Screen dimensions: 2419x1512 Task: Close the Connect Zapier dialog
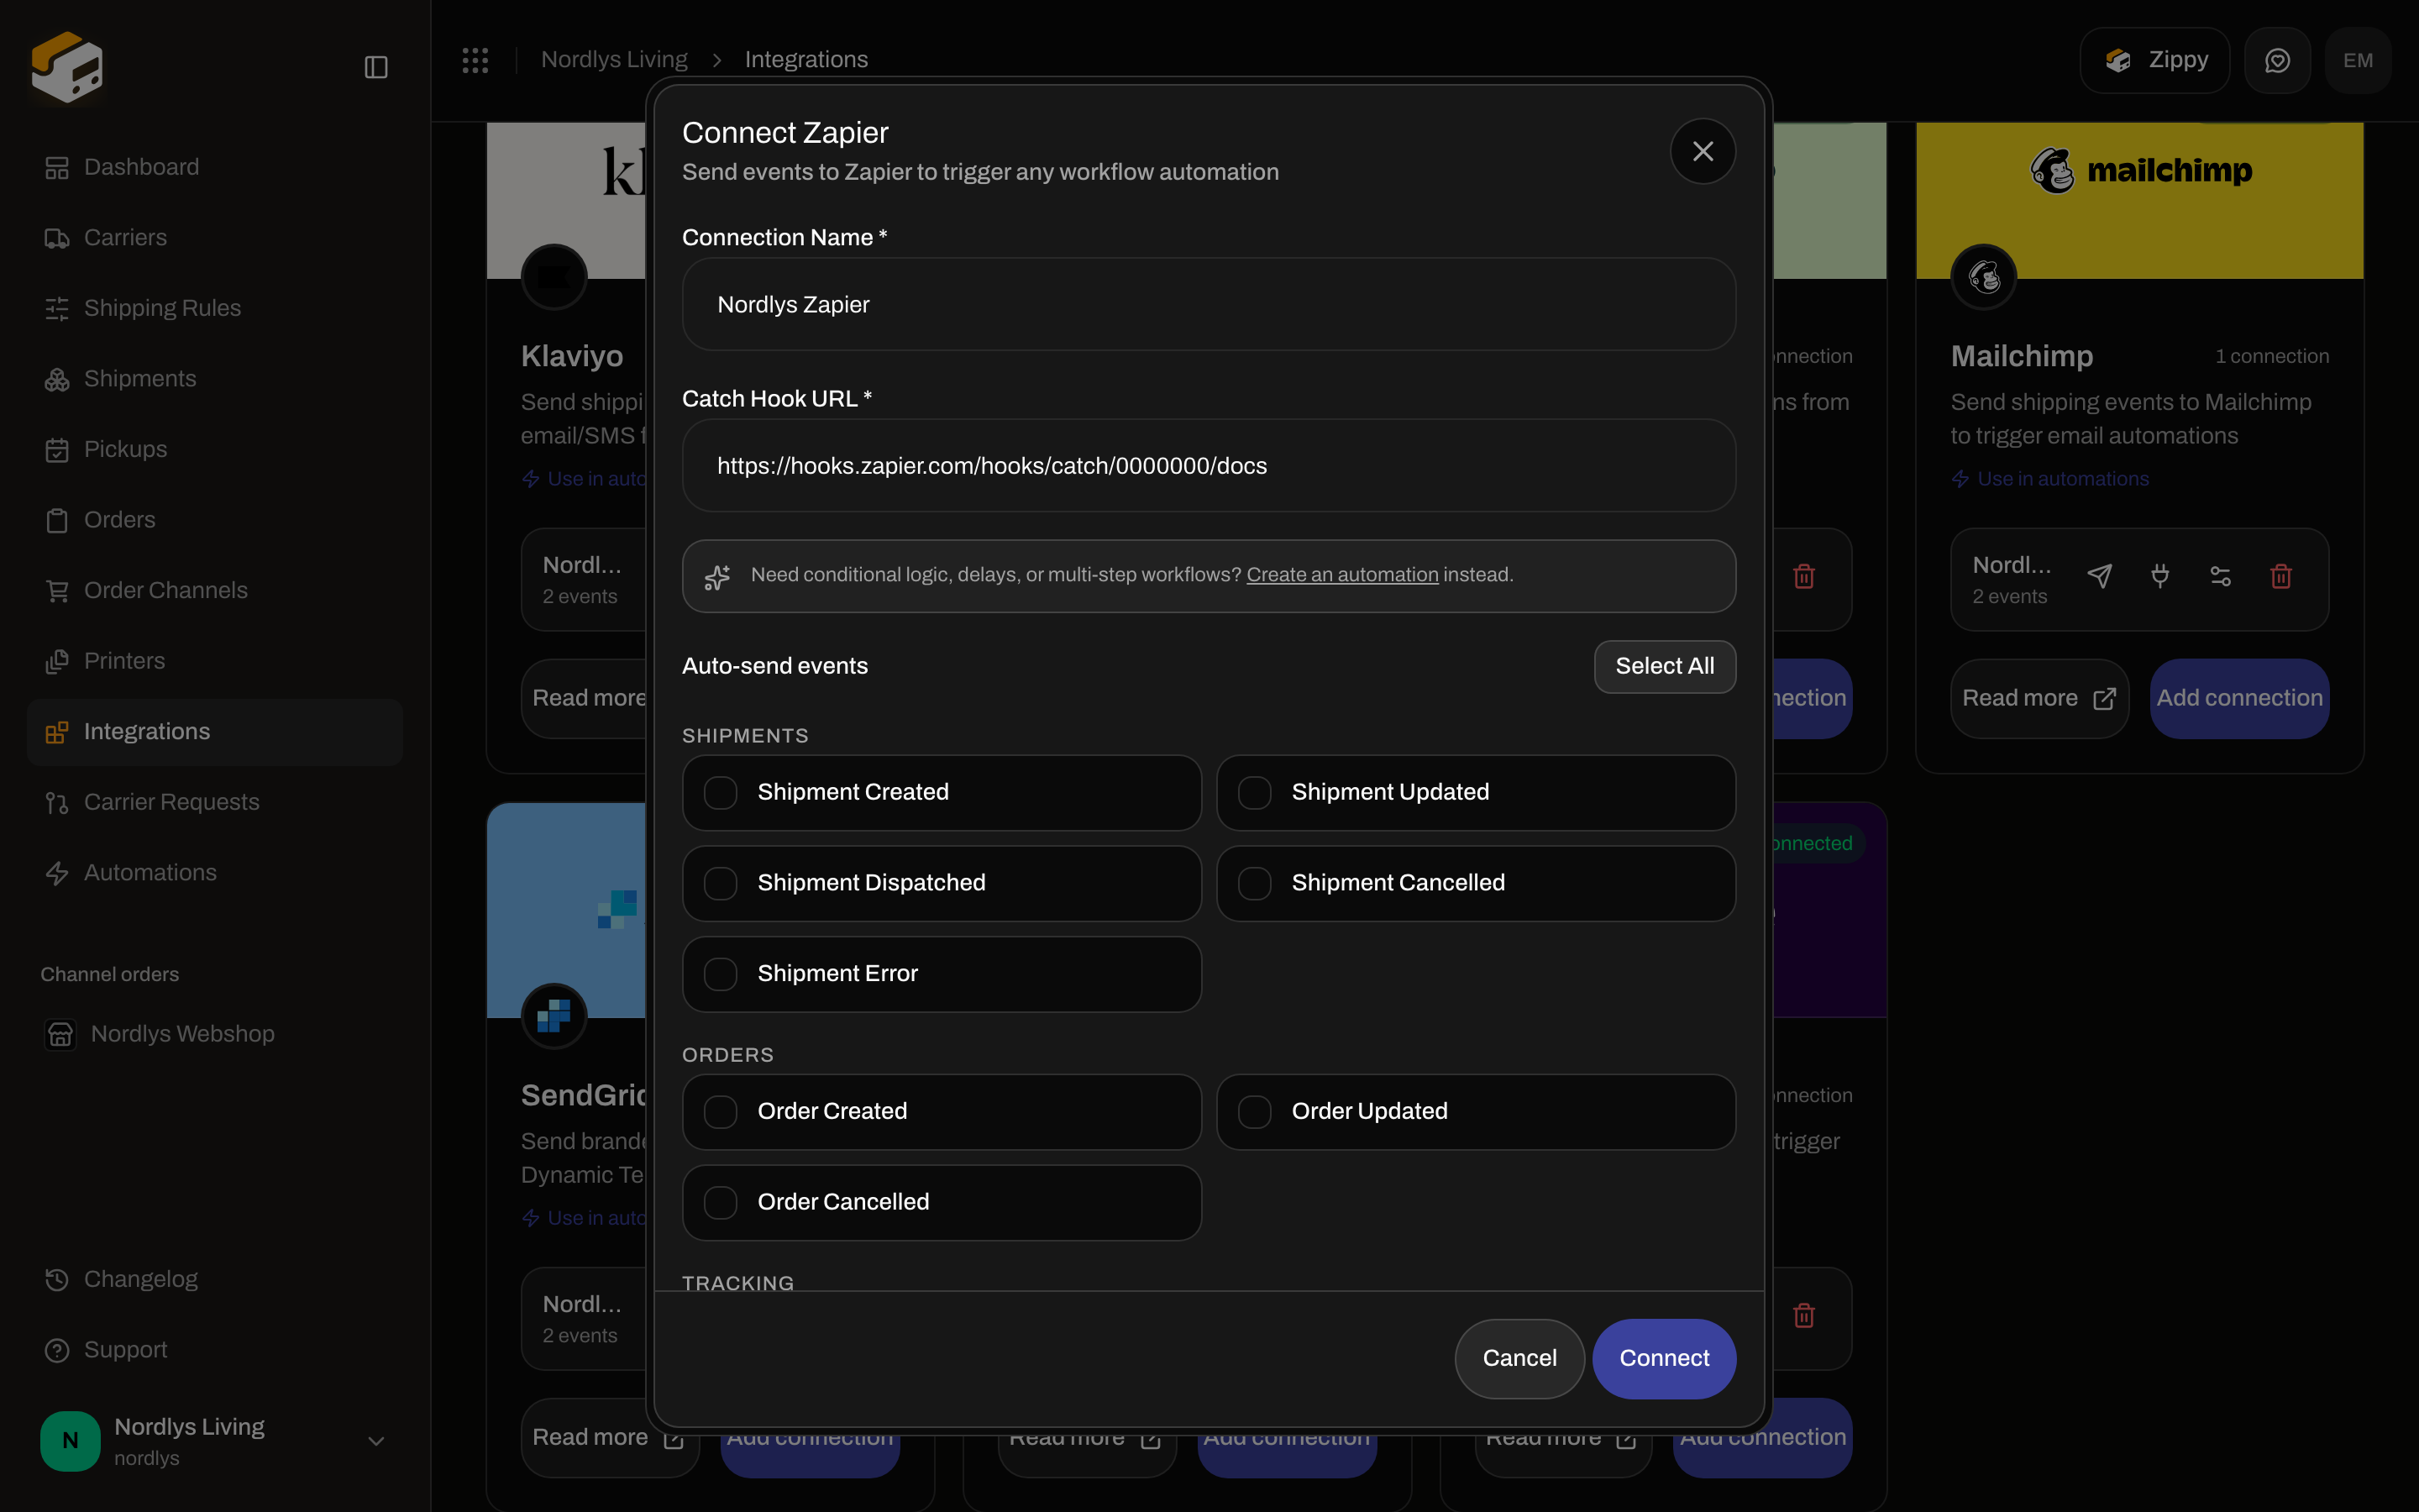tap(1703, 151)
